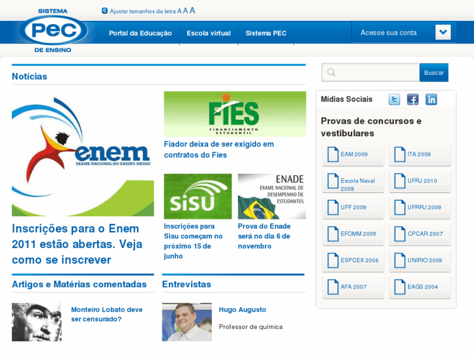Open the LinkedIn social media icon

click(431, 100)
